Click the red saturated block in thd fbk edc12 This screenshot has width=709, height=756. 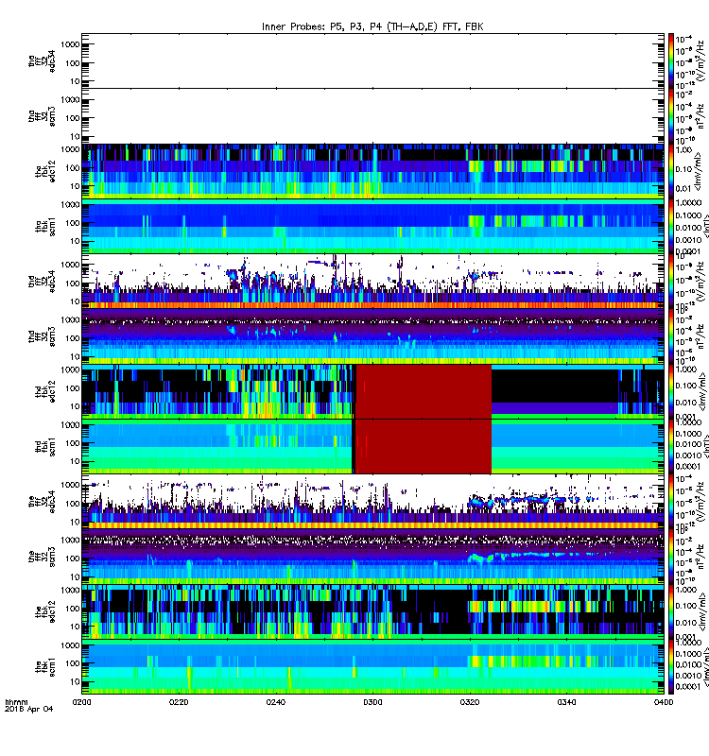[424, 392]
